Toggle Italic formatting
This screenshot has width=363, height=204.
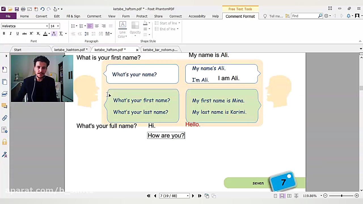tap(10, 34)
